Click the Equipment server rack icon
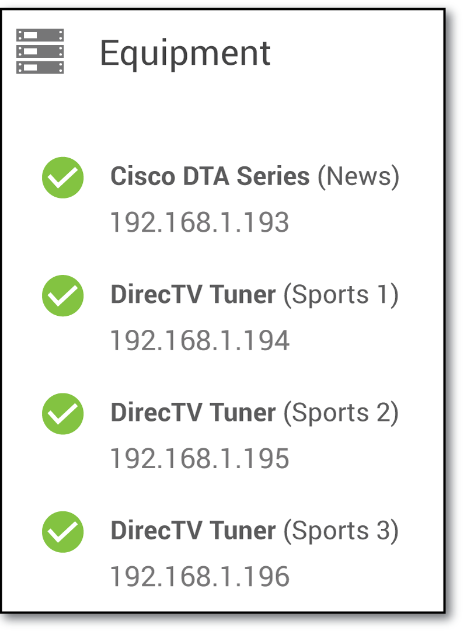The height and width of the screenshot is (631, 467). pyautogui.click(x=40, y=51)
